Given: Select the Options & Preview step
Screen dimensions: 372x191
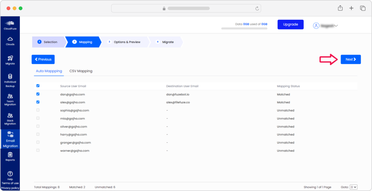Looking at the screenshot, I should pos(127,42).
